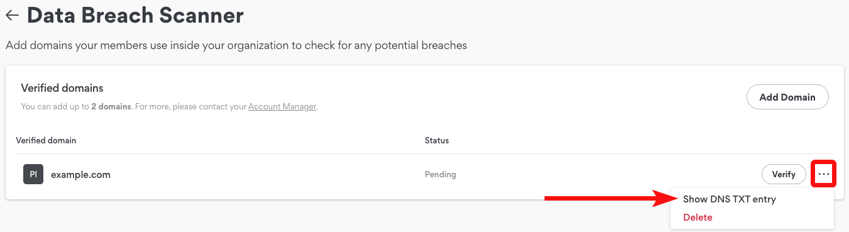Go back using the left arrow icon

point(12,16)
